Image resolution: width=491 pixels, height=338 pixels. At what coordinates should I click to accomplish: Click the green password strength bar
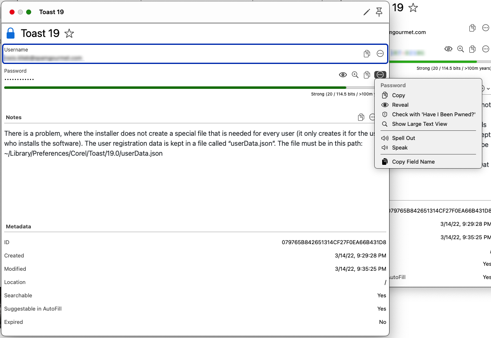[174, 88]
